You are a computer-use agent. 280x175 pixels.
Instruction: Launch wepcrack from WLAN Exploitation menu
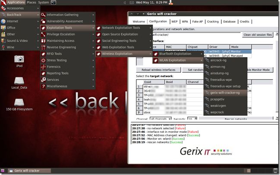(x=225, y=112)
